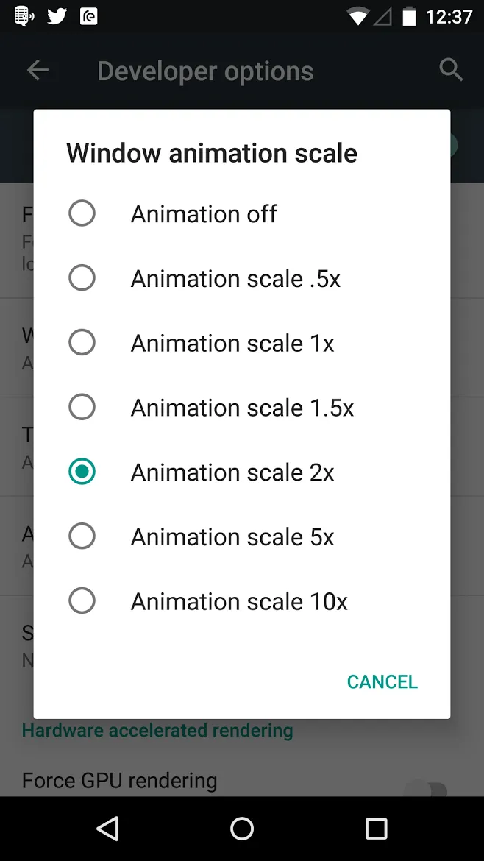The image size is (484, 861).
Task: Open the Window animation scale dialog title
Action: (211, 152)
